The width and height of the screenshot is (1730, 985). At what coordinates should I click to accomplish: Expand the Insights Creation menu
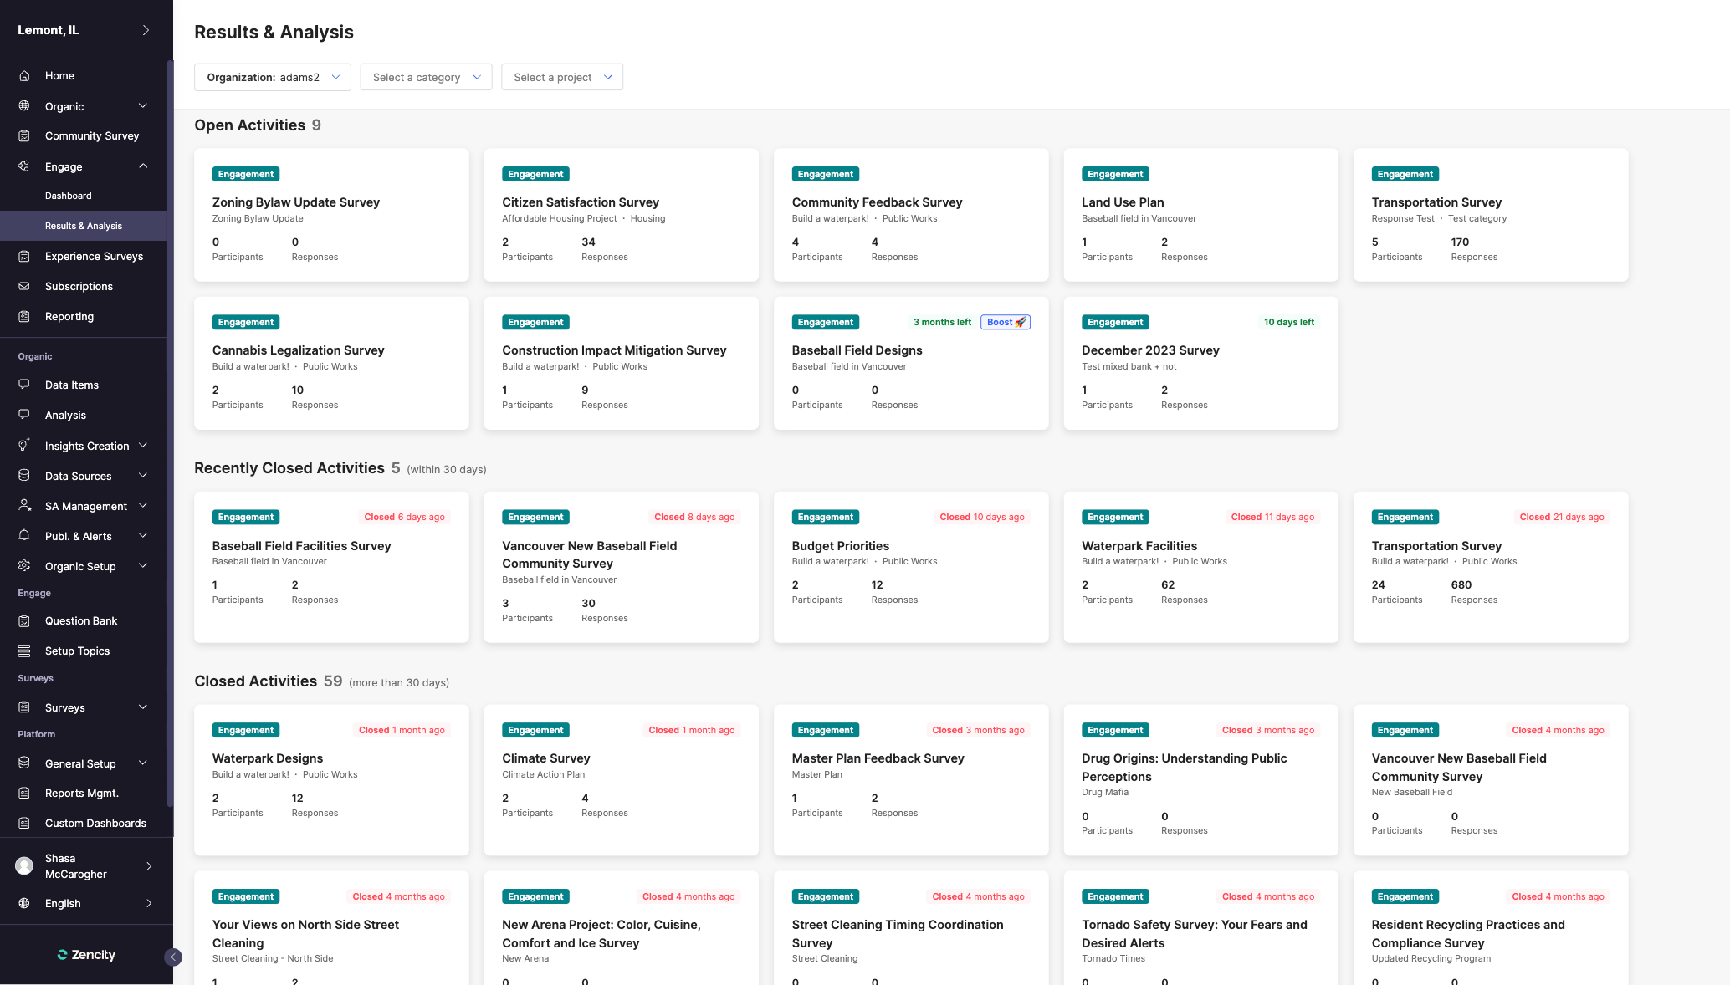143,446
